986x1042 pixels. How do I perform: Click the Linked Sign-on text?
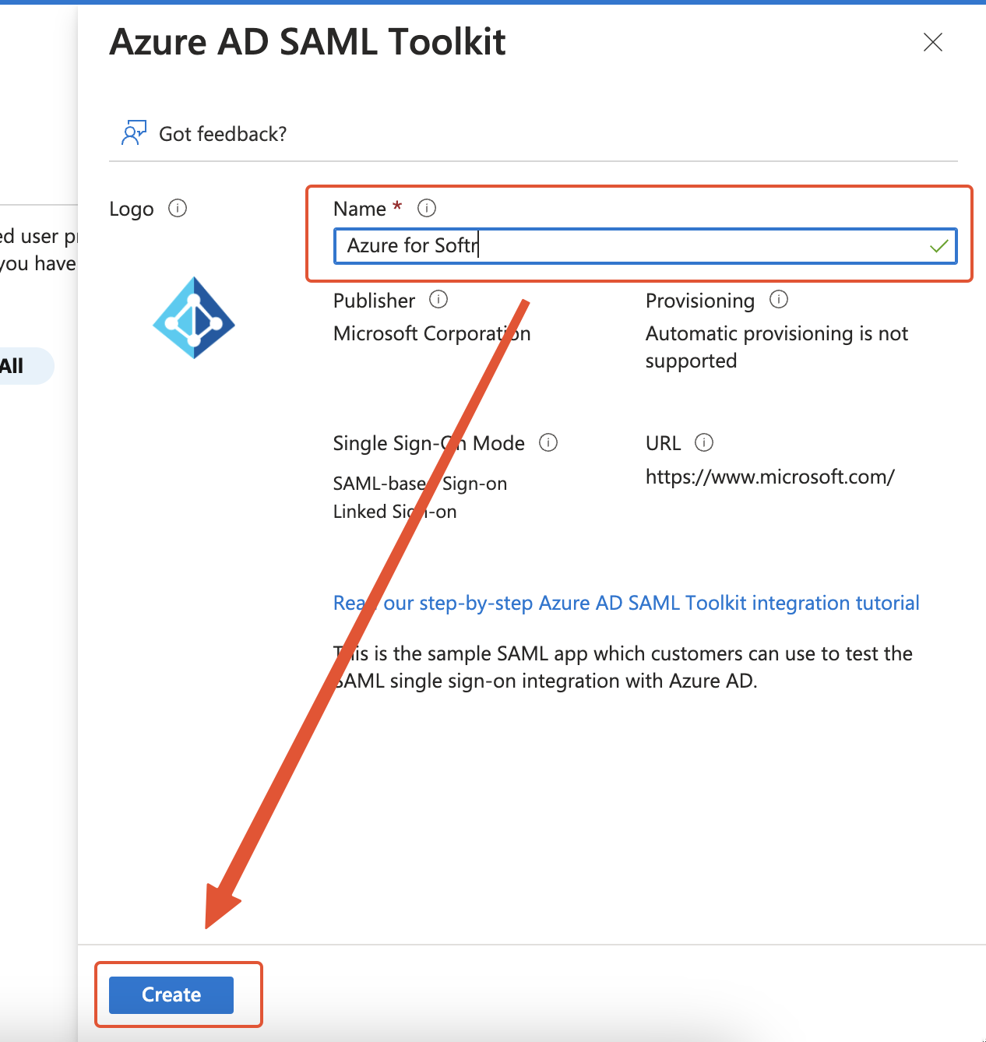(x=395, y=512)
